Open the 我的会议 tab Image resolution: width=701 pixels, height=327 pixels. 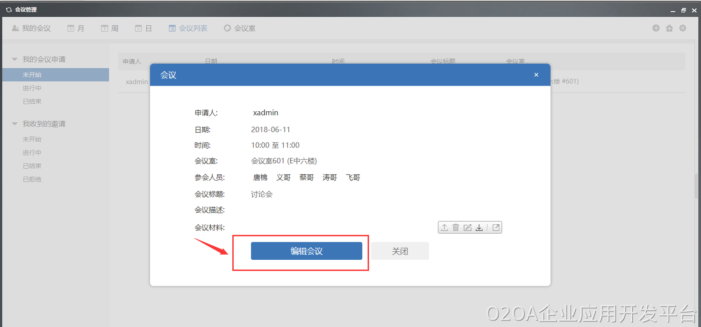(x=31, y=28)
